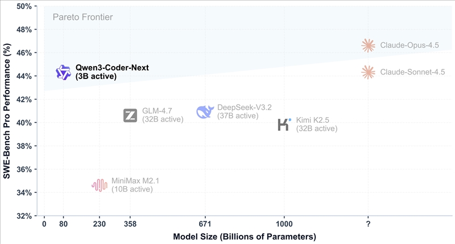Click the DeepSeek-V3.2 blue whale icon

click(x=205, y=111)
